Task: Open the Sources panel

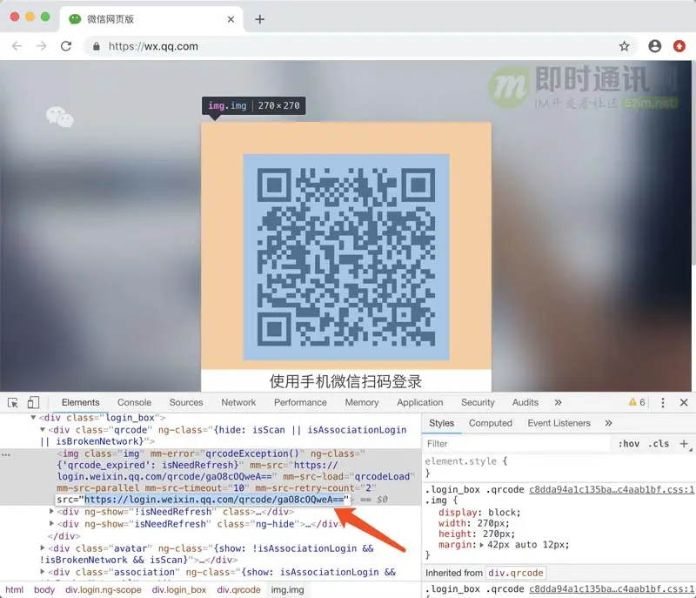Action: 186,402
